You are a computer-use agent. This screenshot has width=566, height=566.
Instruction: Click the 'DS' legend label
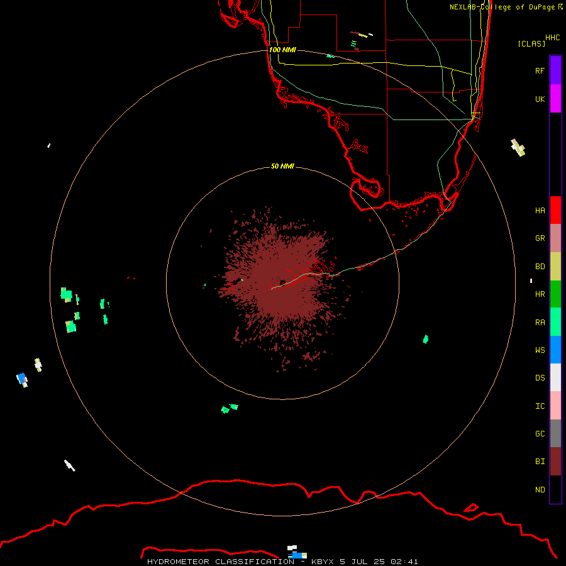point(540,377)
